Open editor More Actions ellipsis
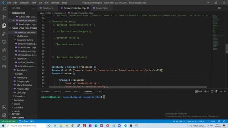Screen dimensions: 228x128 click(x=224, y=8)
